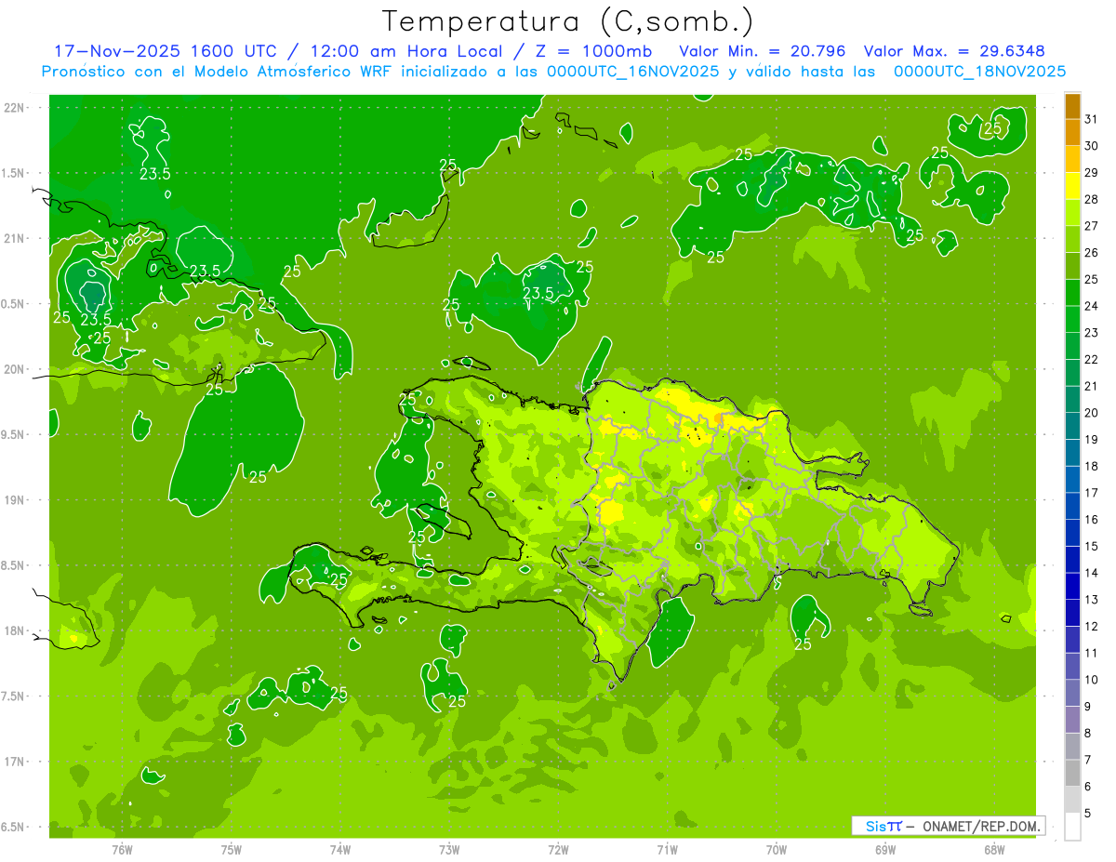Click the 20N latitude axis label

tap(16, 369)
